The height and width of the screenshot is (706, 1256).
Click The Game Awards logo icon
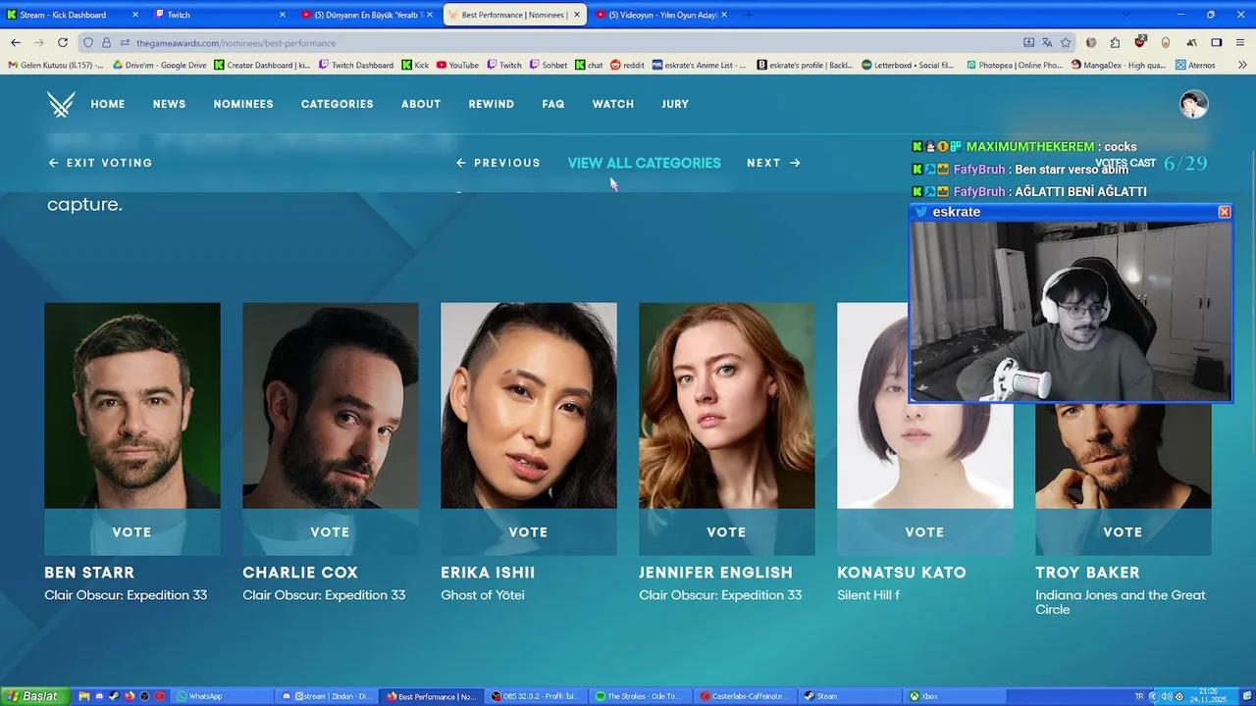coord(61,104)
